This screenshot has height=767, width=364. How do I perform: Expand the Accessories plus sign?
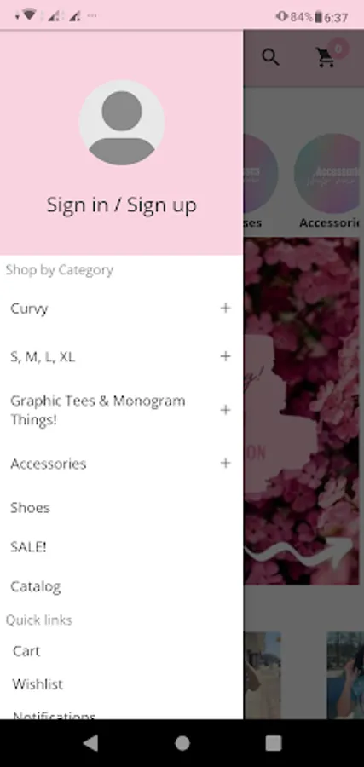225,463
